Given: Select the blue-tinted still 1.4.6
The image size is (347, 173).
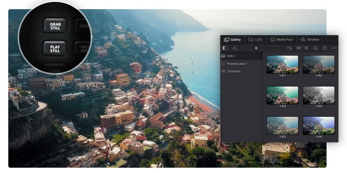Looking at the screenshot, I should click(x=319, y=126).
